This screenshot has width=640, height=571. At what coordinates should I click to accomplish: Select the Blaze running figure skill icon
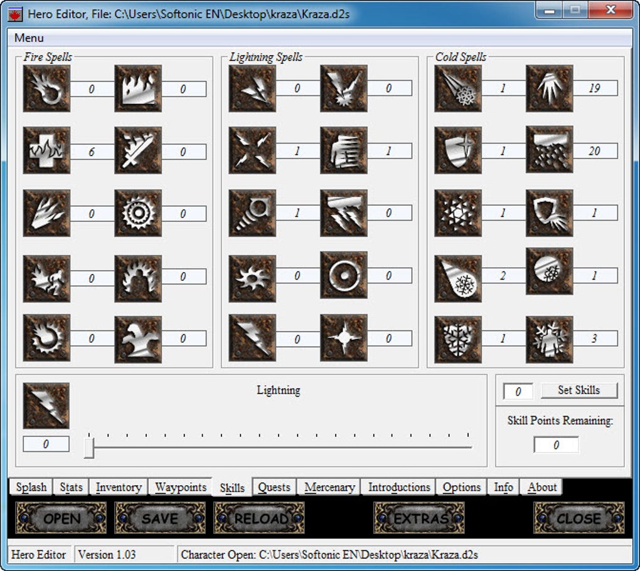point(46,278)
